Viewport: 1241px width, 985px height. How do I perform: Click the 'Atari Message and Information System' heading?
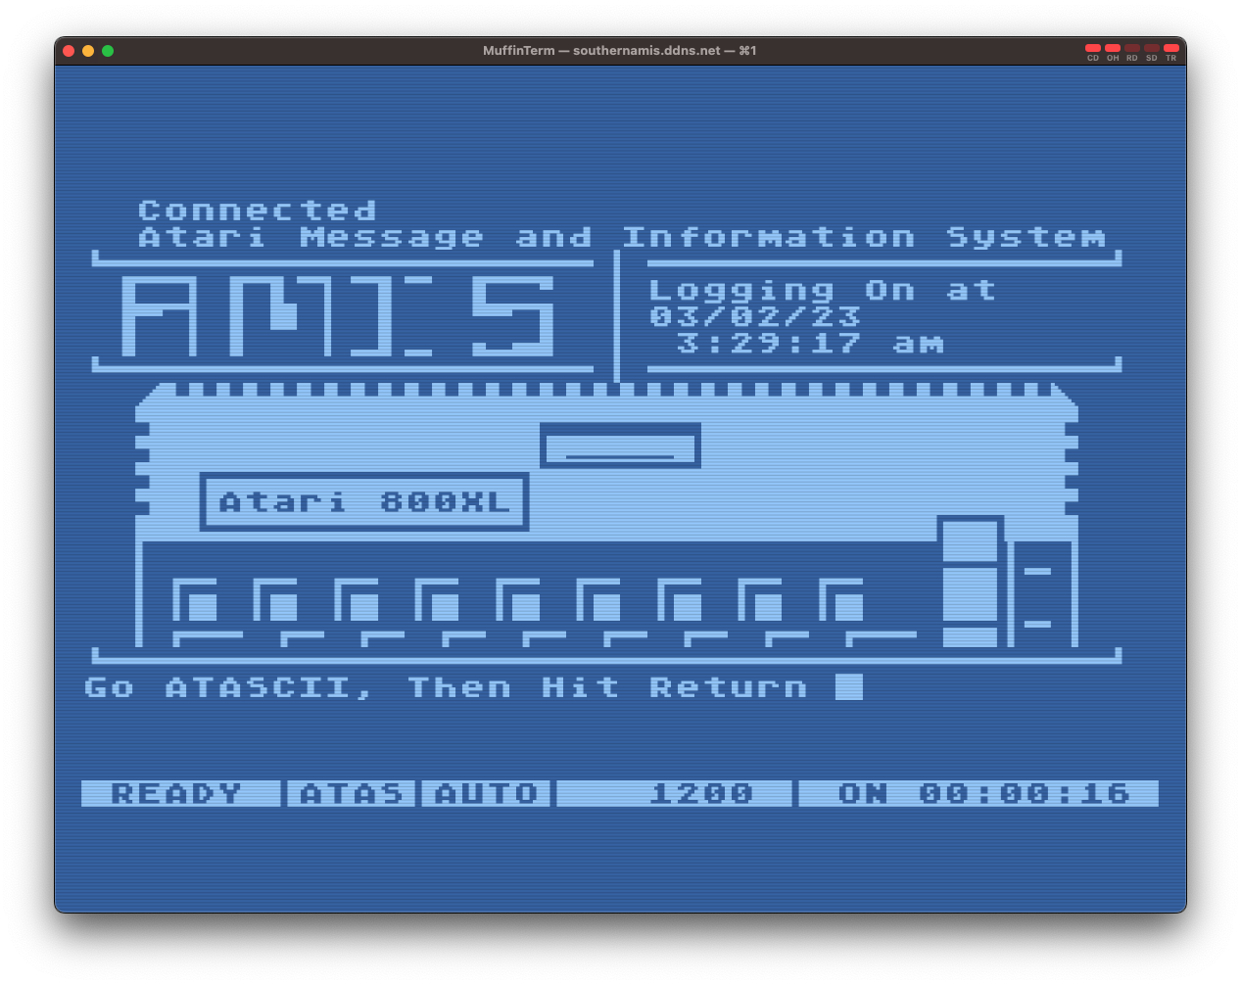(x=621, y=237)
